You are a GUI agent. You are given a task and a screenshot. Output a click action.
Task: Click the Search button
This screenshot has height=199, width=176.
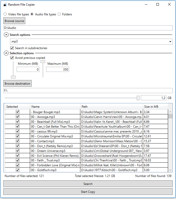pyautogui.click(x=88, y=184)
